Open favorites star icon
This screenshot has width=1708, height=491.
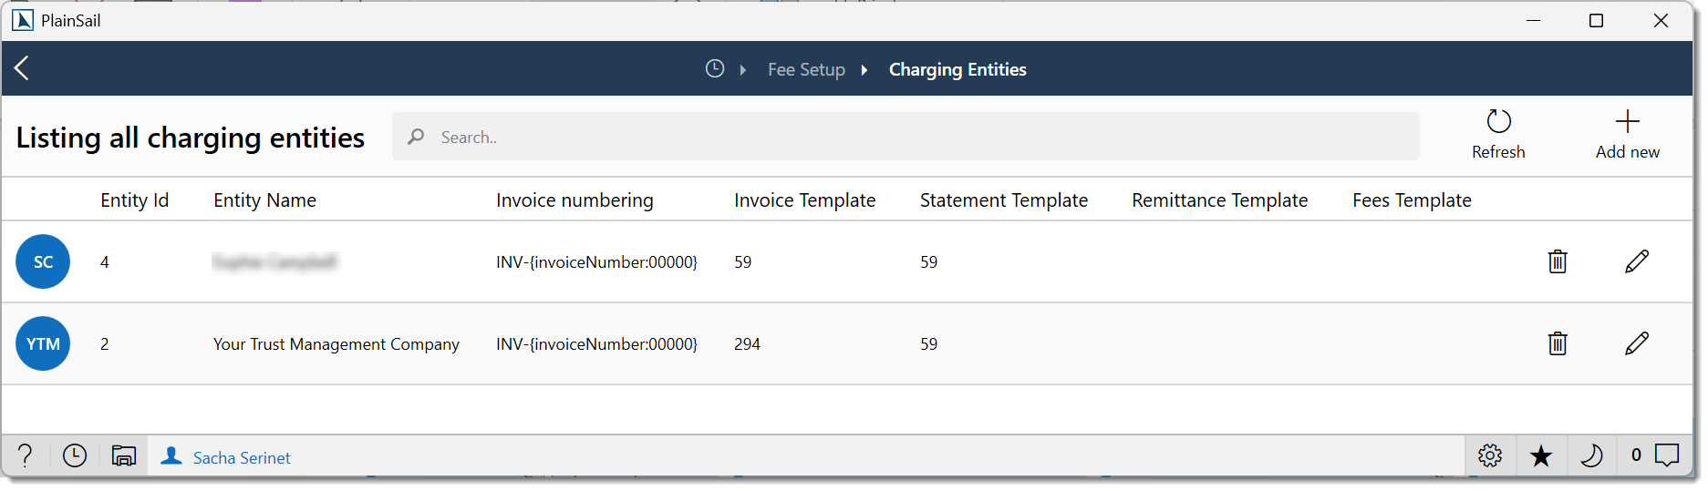pyautogui.click(x=1541, y=455)
